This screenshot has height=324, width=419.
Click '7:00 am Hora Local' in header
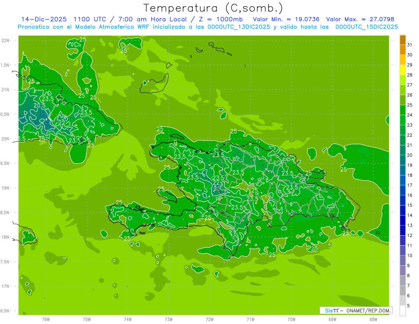click(x=154, y=19)
